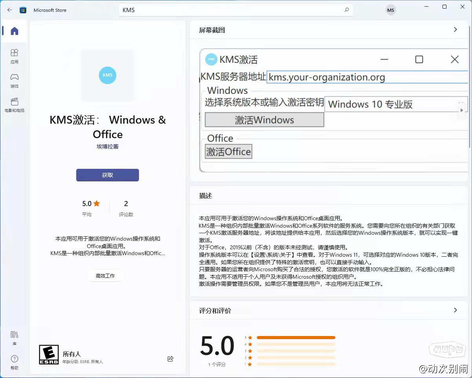This screenshot has height=378, width=472.
Task: Click the truncated description under the ratings
Action: (x=108, y=246)
